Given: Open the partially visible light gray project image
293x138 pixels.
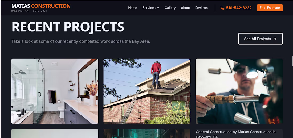Looking at the screenshot, I should pos(55,133).
